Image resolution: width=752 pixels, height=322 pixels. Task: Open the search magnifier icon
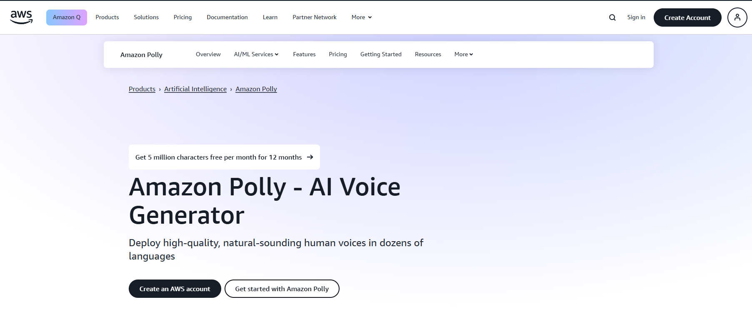click(x=612, y=17)
